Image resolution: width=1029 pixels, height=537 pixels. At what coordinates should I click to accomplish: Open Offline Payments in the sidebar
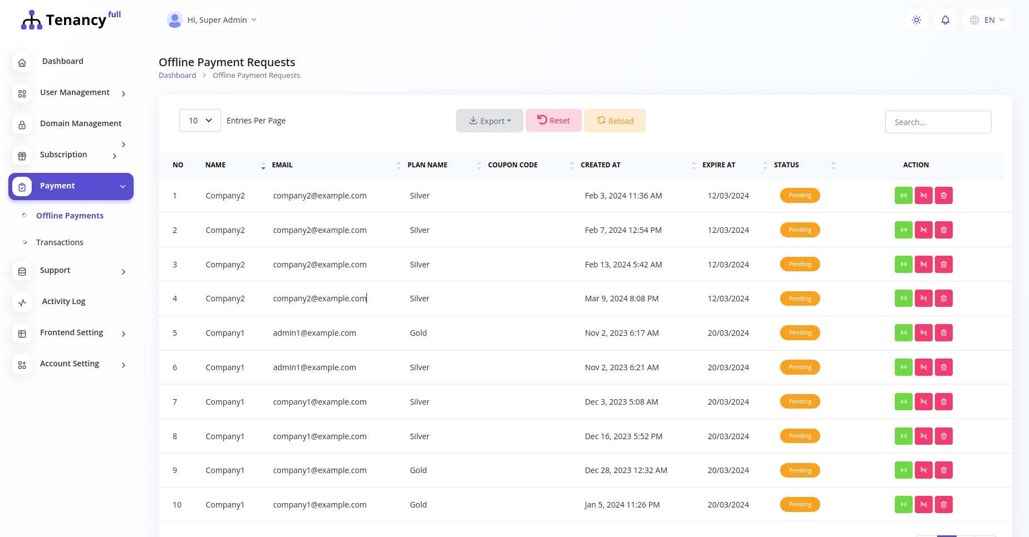[69, 216]
